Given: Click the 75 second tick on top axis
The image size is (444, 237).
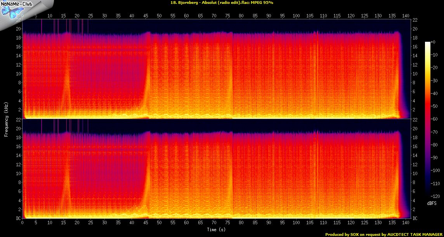Looking at the screenshot, I should coord(227,16).
